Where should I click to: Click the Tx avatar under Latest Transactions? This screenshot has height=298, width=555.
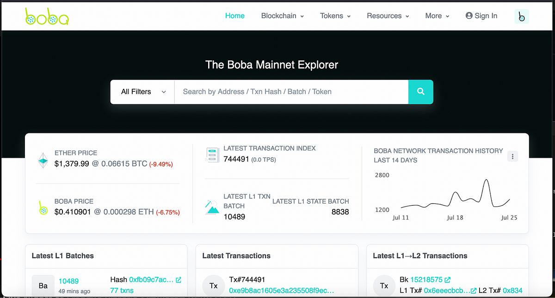[214, 286]
